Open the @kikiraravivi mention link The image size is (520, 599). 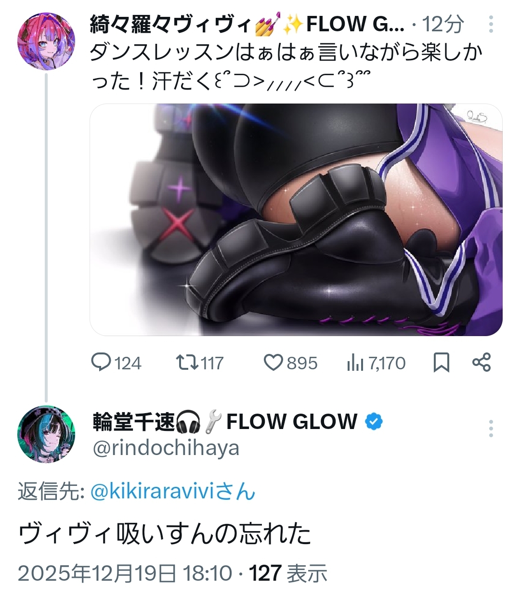coord(172,492)
